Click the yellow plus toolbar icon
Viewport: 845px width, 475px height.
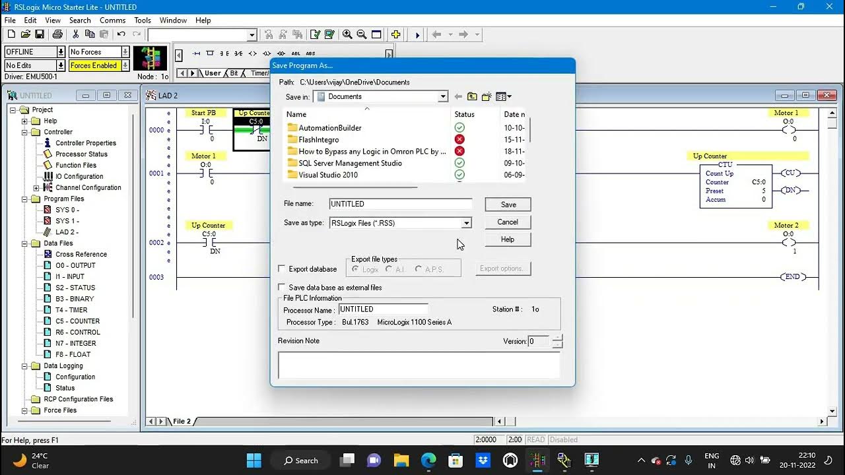[395, 34]
